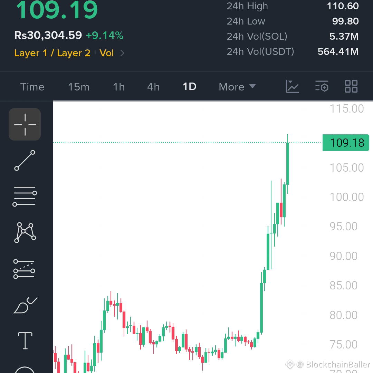Click the +9.14% change value
The height and width of the screenshot is (373, 373).
[x=105, y=36]
